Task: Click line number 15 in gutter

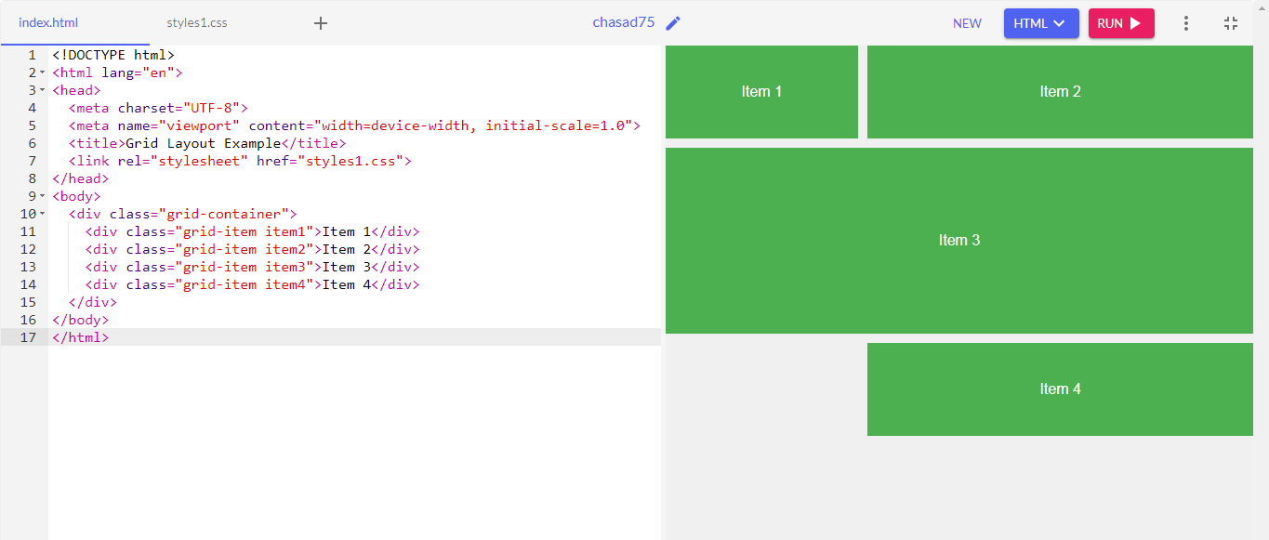Action: 28,302
